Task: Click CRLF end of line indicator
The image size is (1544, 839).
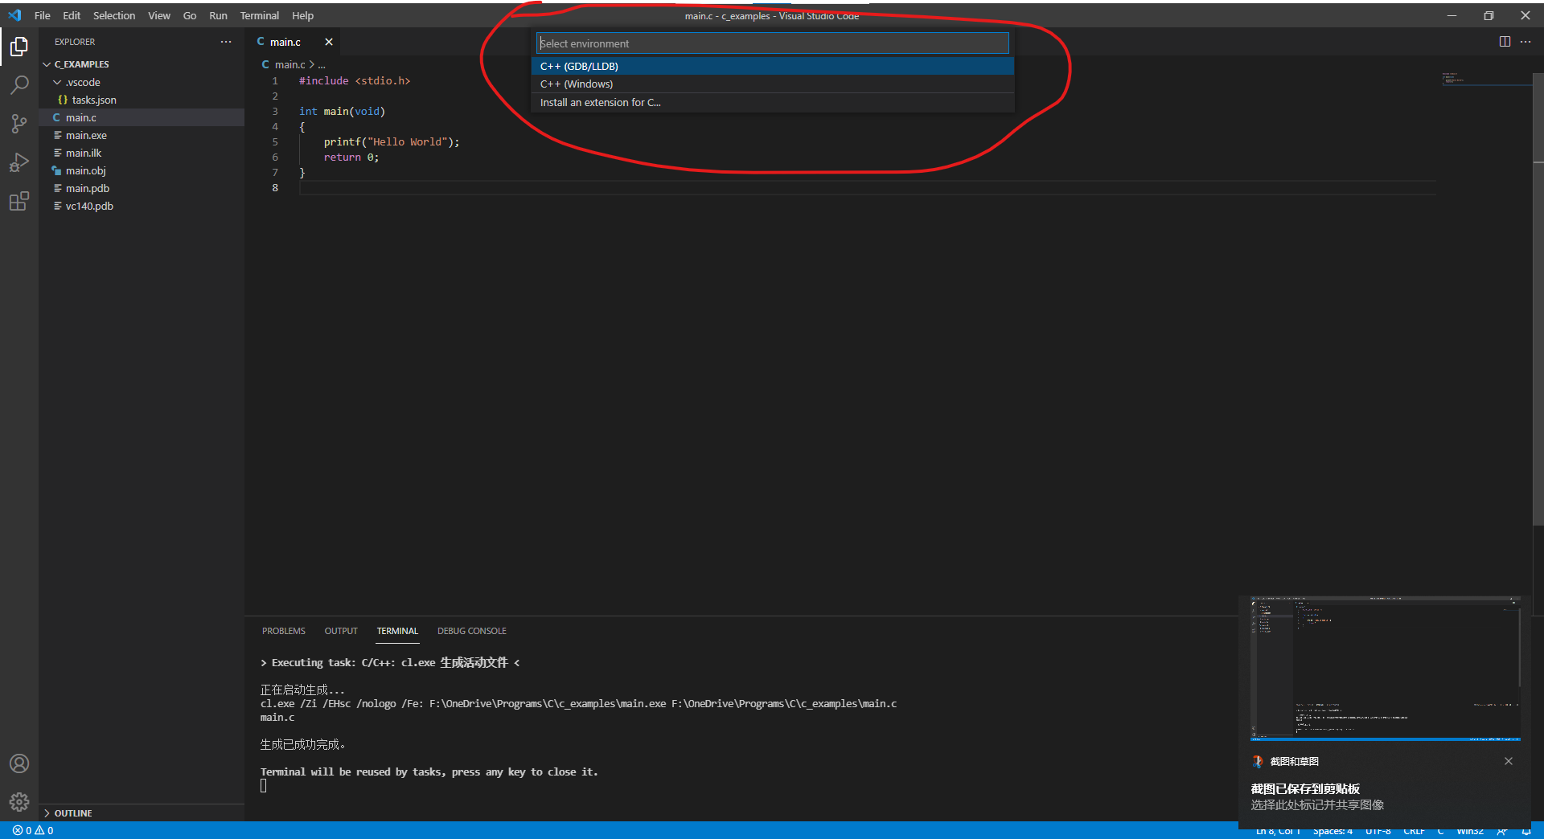Action: click(1414, 831)
